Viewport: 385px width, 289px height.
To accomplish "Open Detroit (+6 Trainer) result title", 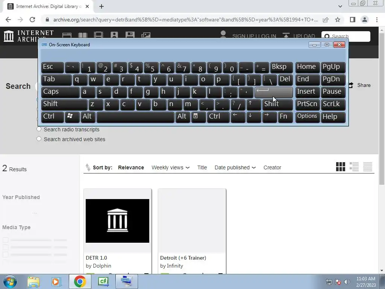I will 183,258.
